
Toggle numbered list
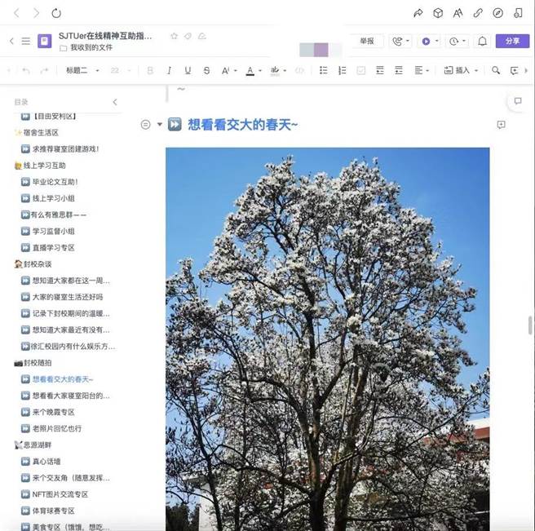342,71
